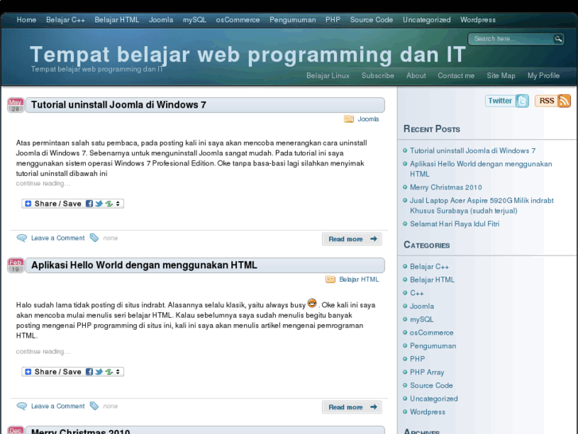Open post title Tutorial uninstall Joomla di Windows 7
578x434 pixels.
pos(118,105)
